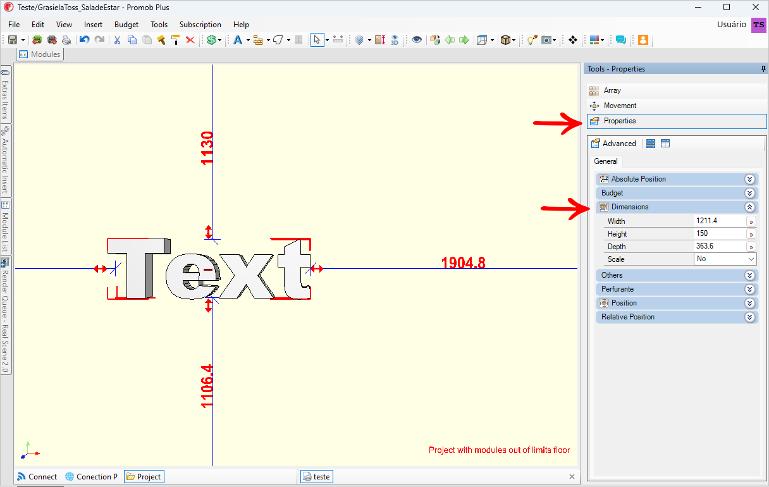
Task: Click the green dollar Budget icon
Action: click(x=211, y=40)
